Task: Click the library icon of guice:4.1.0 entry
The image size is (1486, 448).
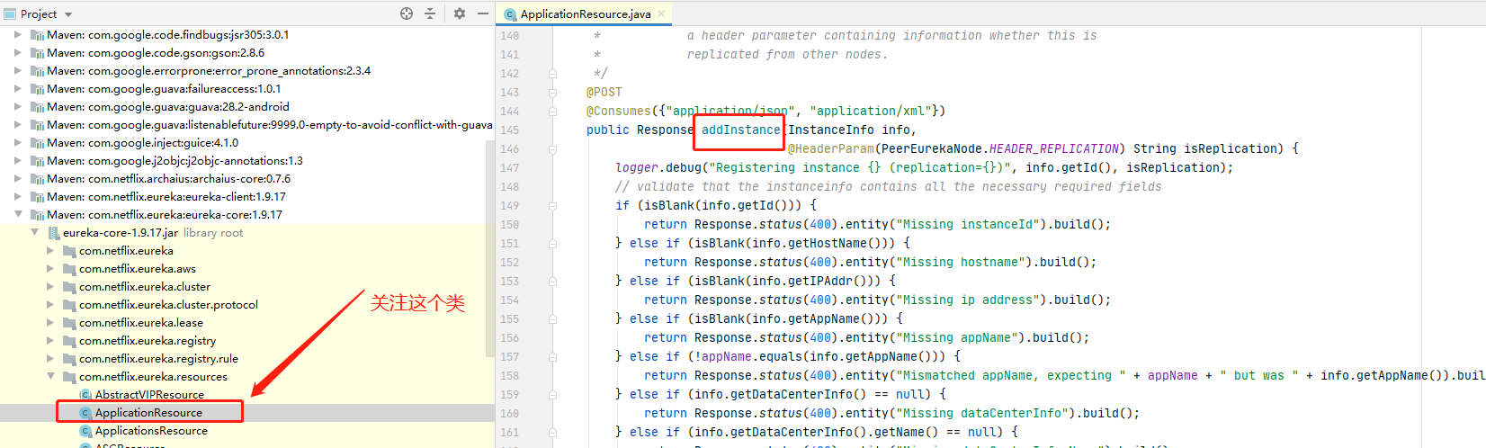Action: click(38, 143)
